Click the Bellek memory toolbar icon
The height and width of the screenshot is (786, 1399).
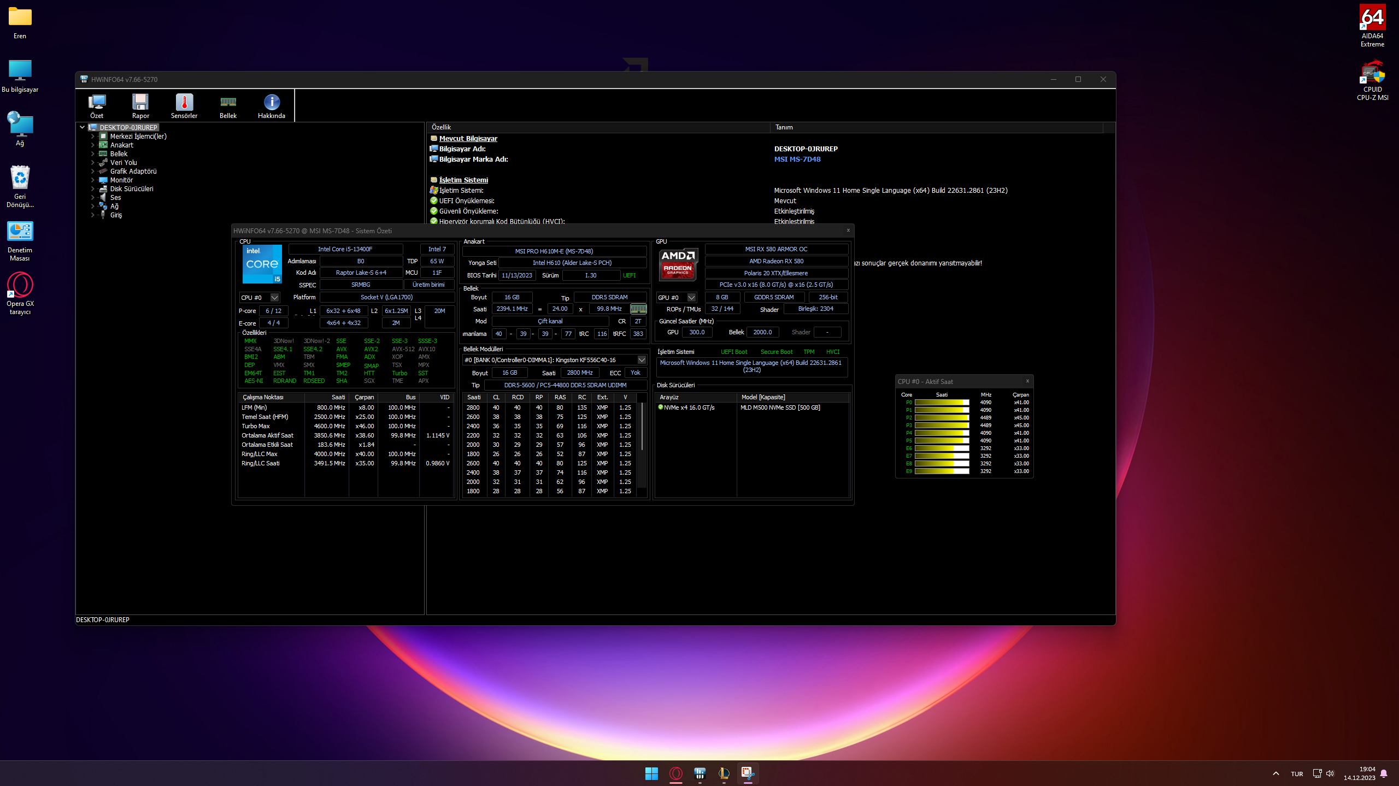[228, 102]
